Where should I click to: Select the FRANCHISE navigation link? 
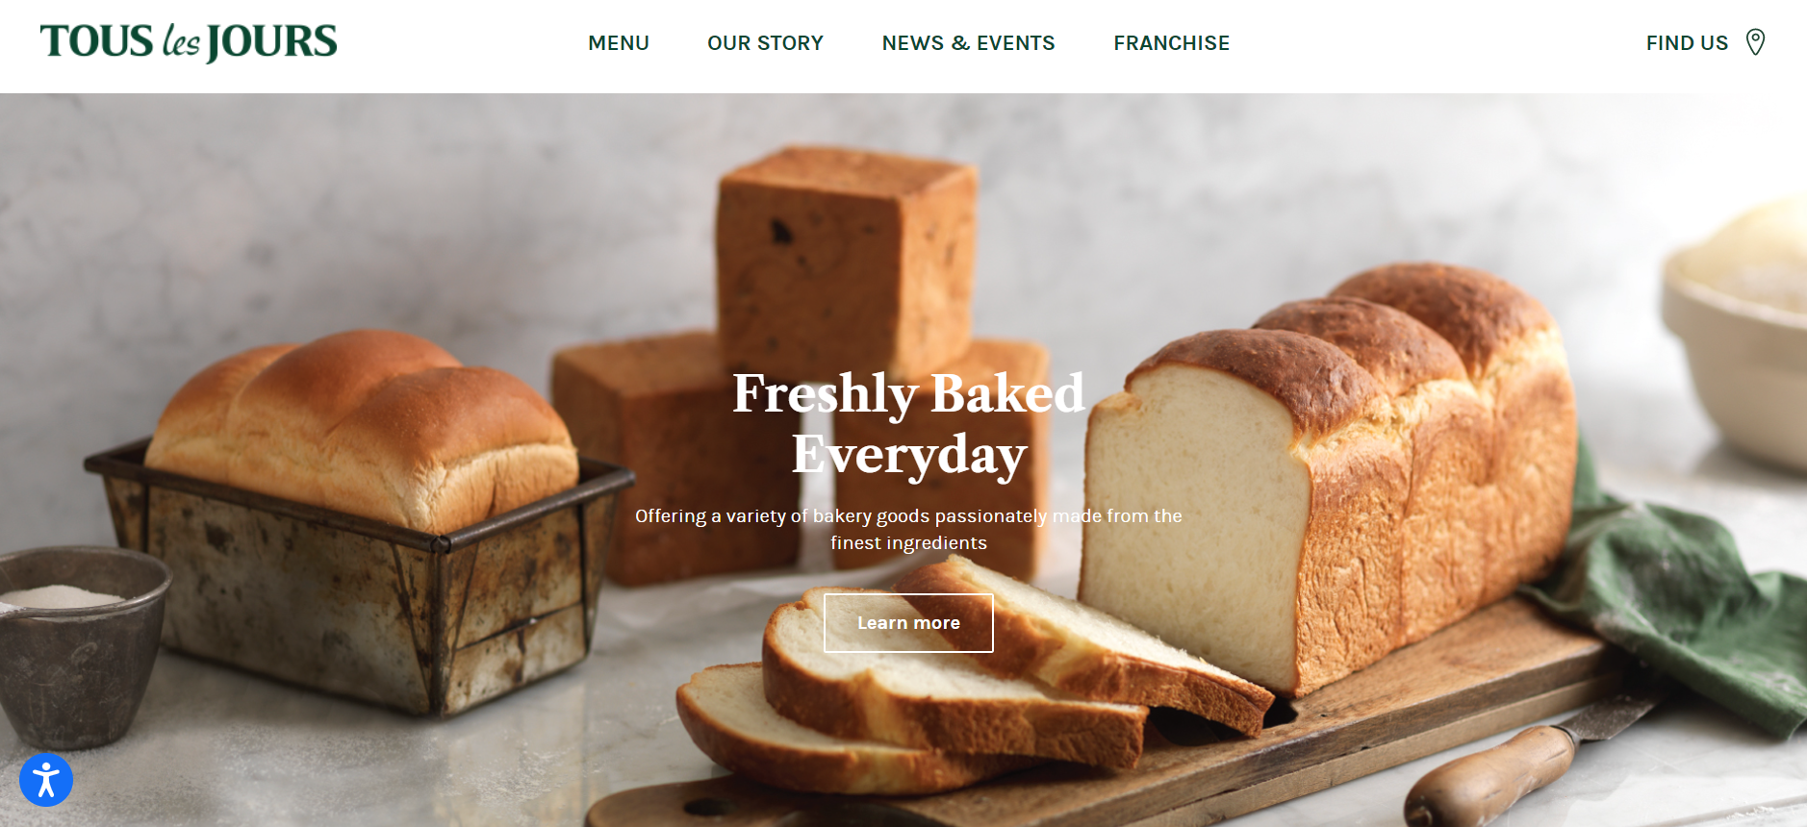click(x=1172, y=43)
